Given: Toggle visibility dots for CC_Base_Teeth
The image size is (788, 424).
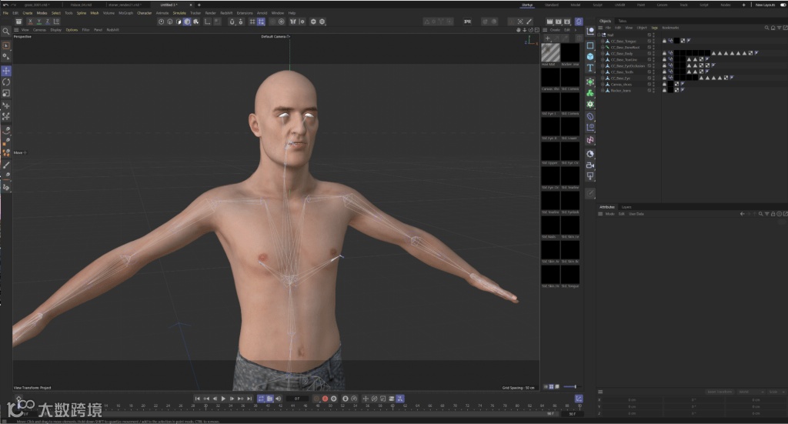Looking at the screenshot, I should tap(654, 72).
